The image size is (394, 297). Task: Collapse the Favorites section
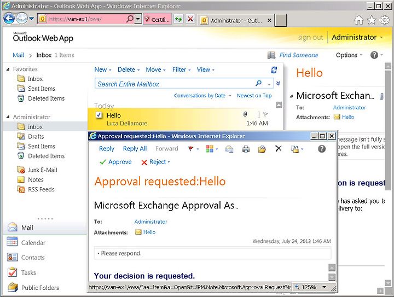click(x=8, y=69)
